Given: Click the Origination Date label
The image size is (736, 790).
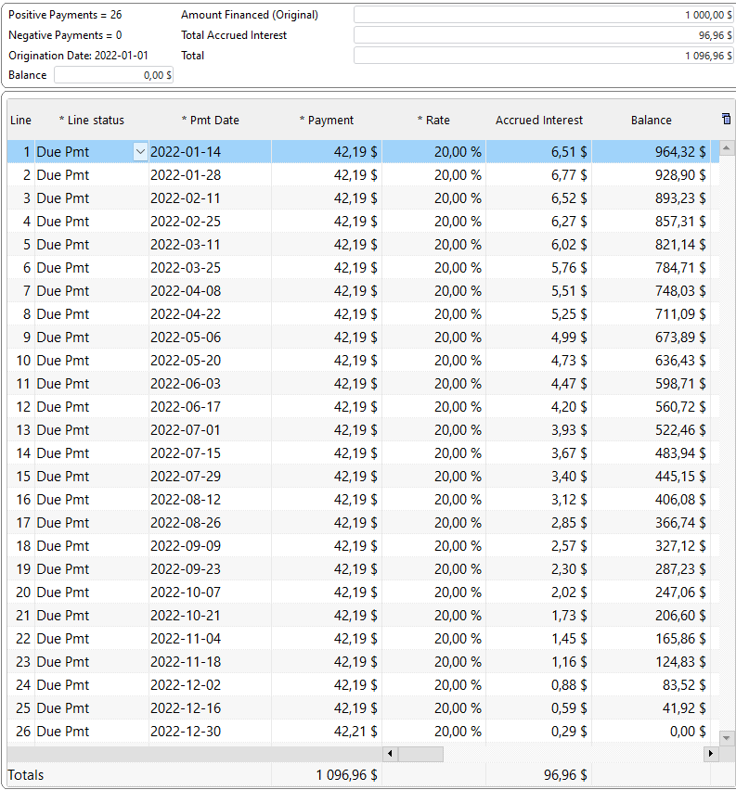Looking at the screenshot, I should click(x=78, y=56).
